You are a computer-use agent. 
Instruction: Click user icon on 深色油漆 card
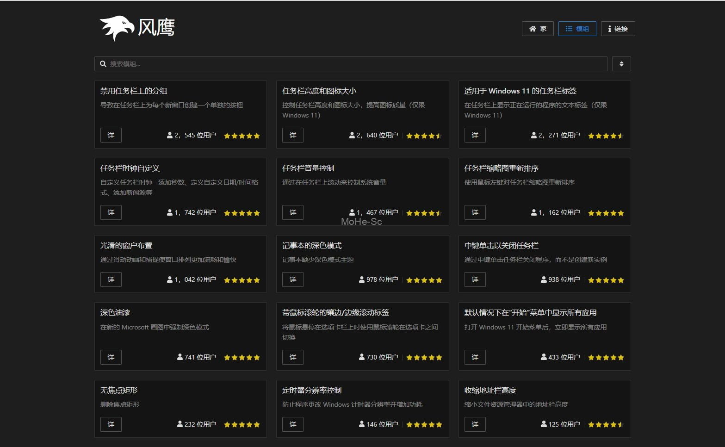180,357
